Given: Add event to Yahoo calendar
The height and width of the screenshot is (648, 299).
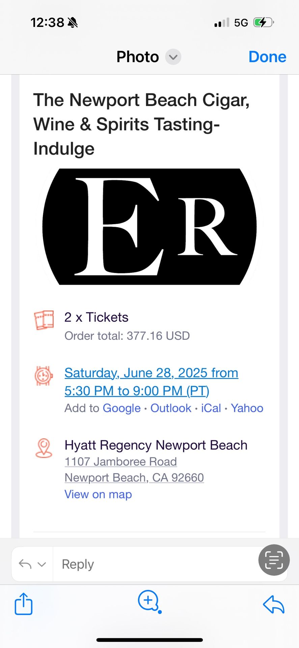Looking at the screenshot, I should click(247, 408).
